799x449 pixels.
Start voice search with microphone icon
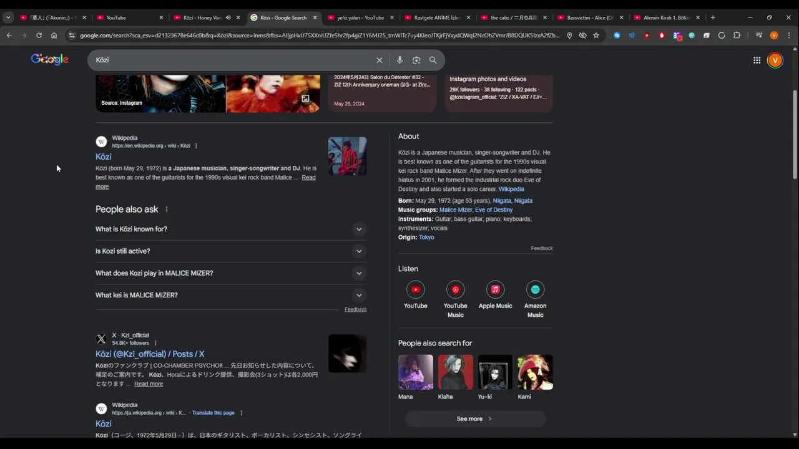click(x=399, y=60)
